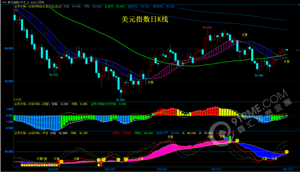Click the 111天 day count label

18,100
